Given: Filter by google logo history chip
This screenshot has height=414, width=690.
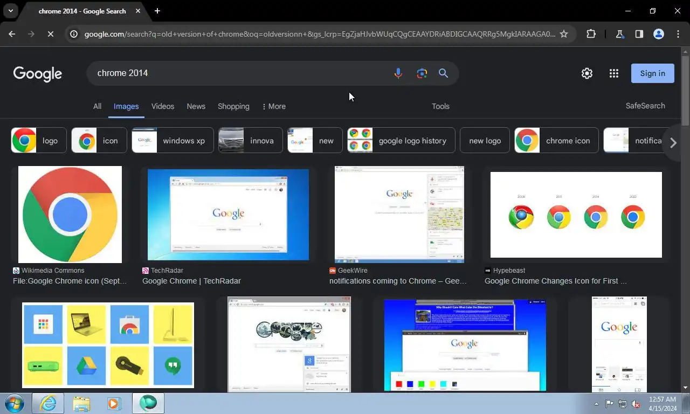Looking at the screenshot, I should [x=401, y=141].
